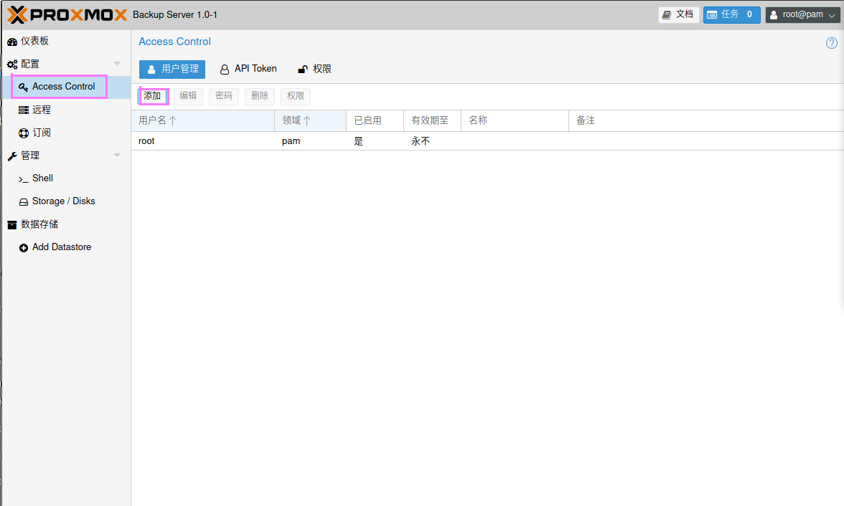Image resolution: width=844 pixels, height=506 pixels.
Task: Click the 添加 button
Action: (152, 96)
